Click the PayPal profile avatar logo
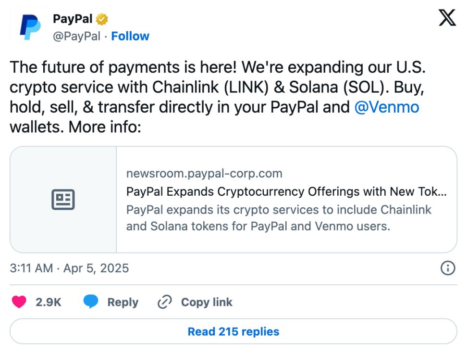Screen dimensions: 467x355 pos(30,27)
